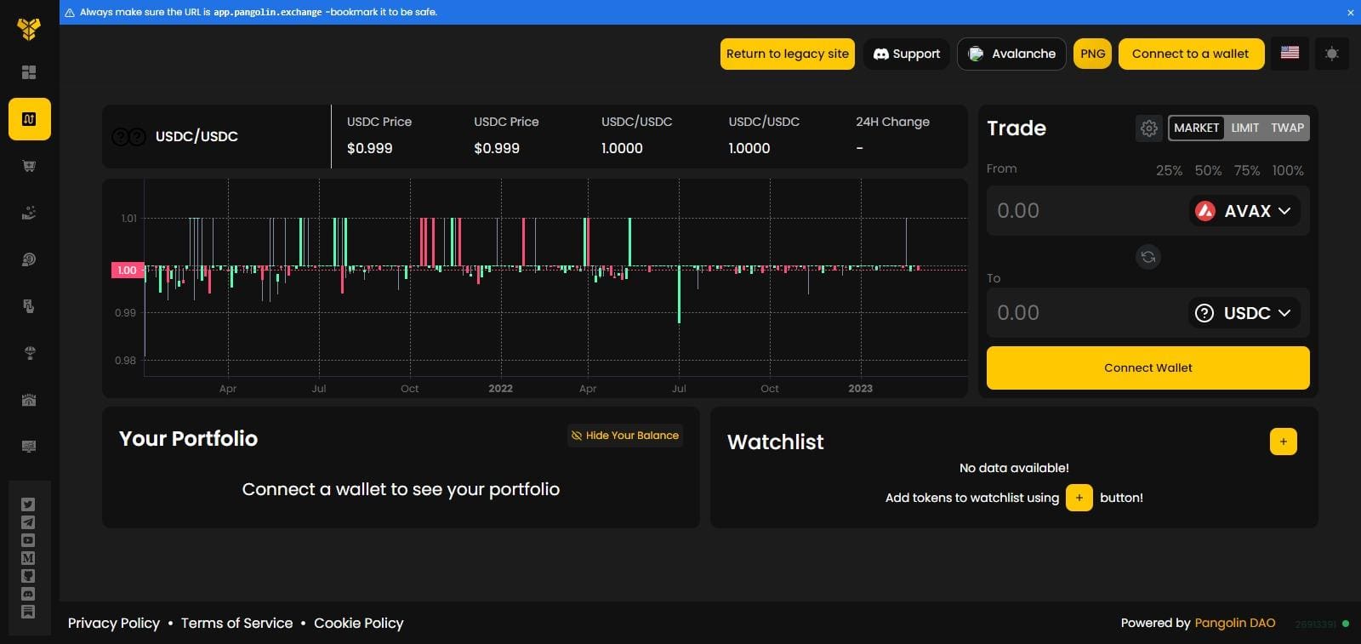Click the PNG token button
This screenshot has width=1361, height=644.
coord(1092,54)
